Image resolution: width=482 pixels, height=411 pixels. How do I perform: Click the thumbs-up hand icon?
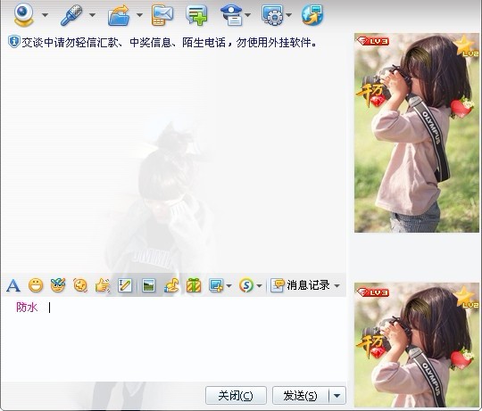(x=103, y=285)
